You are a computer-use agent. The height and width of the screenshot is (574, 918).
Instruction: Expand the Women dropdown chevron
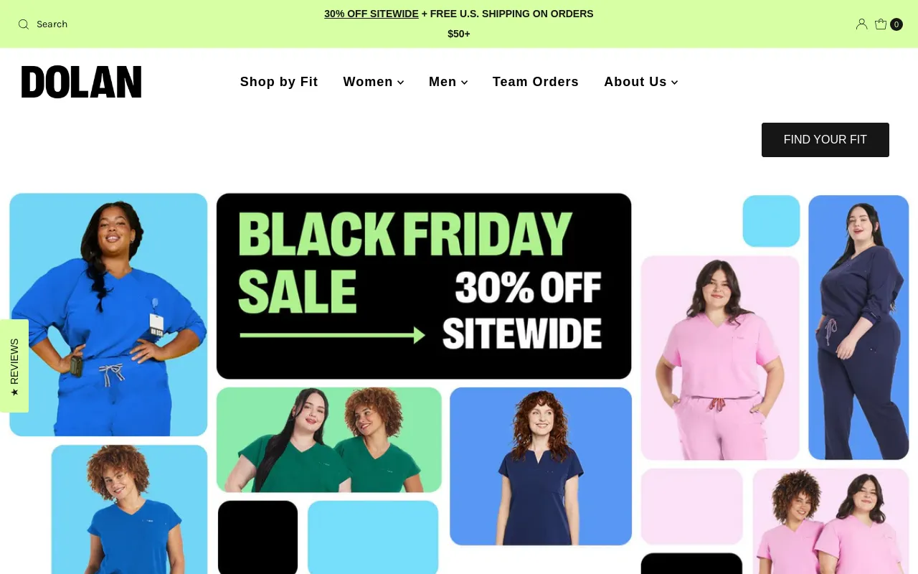[400, 83]
